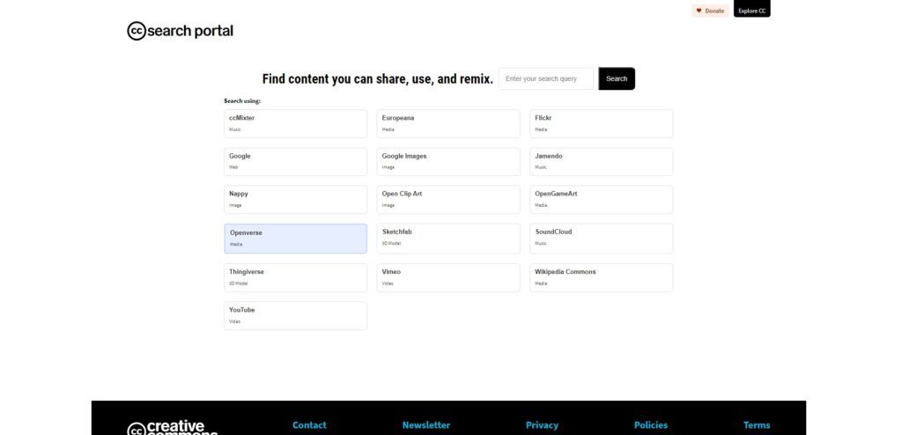The image size is (902, 435).
Task: Select SoundCloud Music source
Action: [601, 239]
